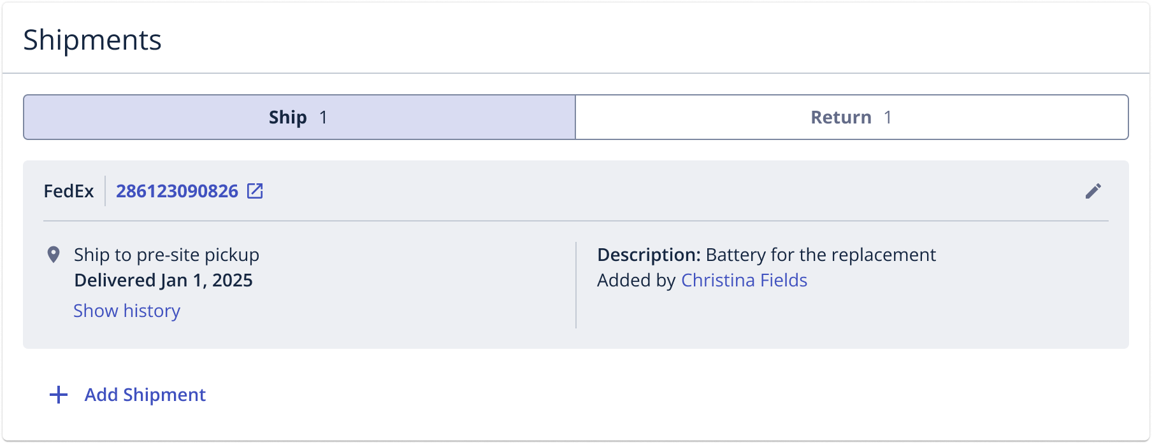
Task: Click the Description label
Action: point(649,255)
